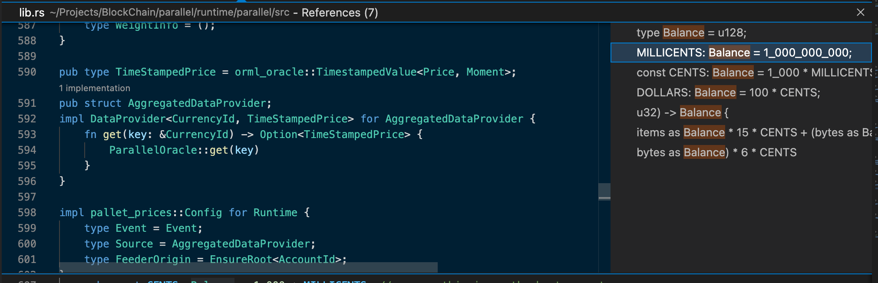Select the "bytes as Balance) * 6 * CENTS" reference
Image resolution: width=878 pixels, height=283 pixels.
point(716,152)
